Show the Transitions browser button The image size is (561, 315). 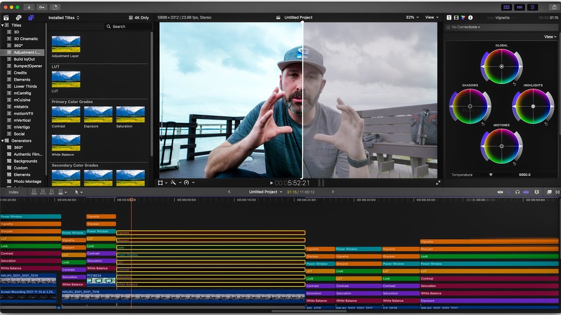coord(557,192)
